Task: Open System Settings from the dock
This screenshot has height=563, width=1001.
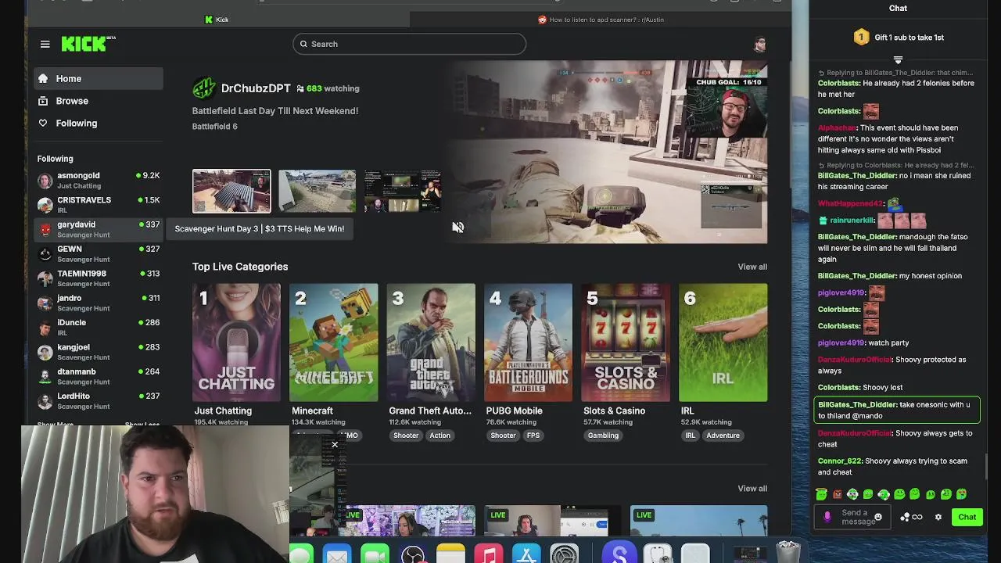Action: coord(564,553)
